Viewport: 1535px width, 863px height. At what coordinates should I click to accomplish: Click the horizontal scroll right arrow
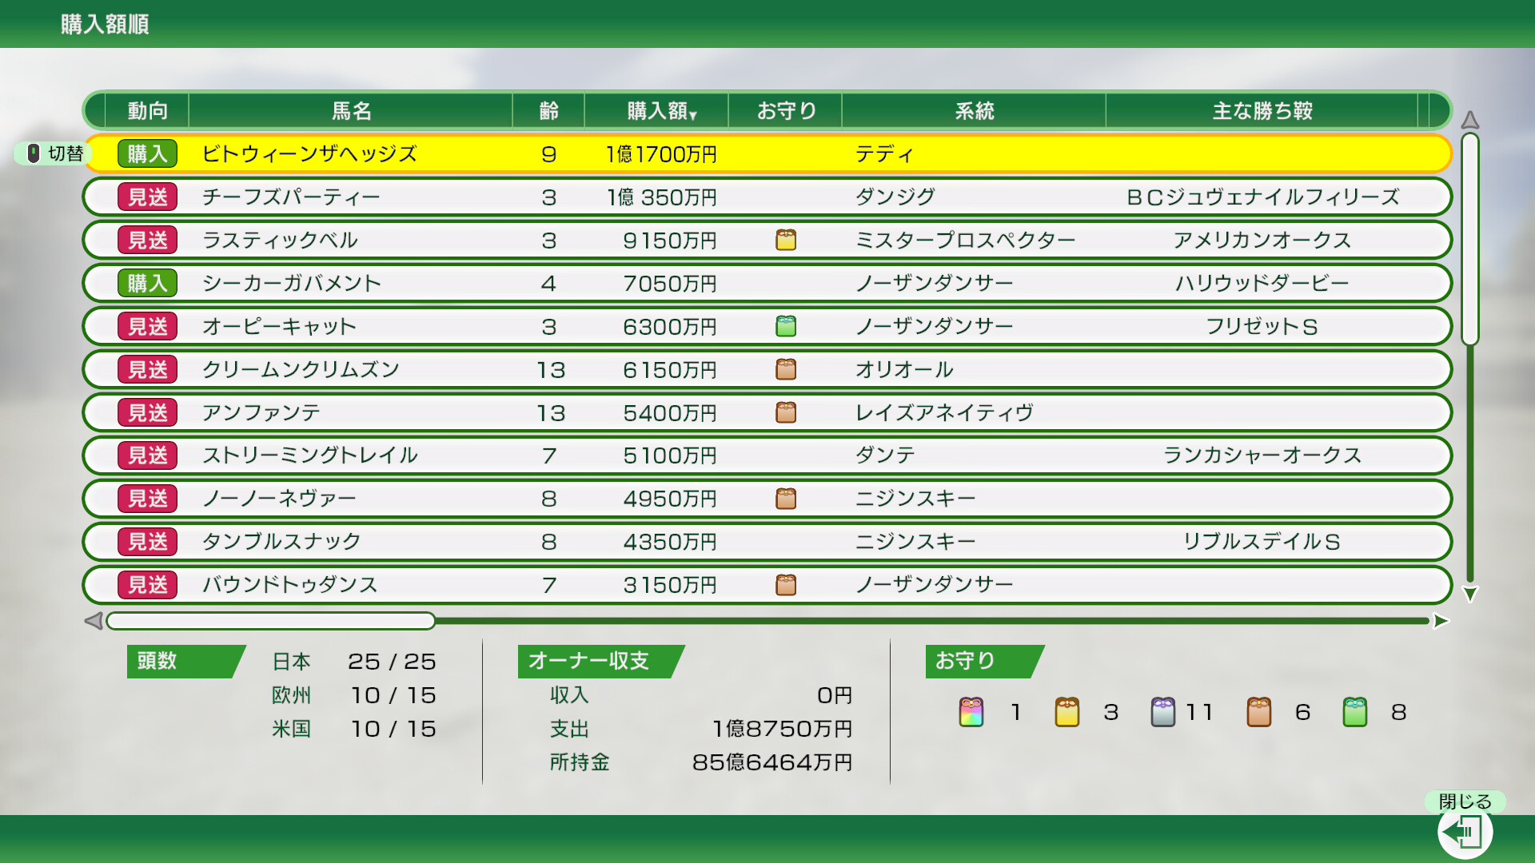pyautogui.click(x=1441, y=621)
